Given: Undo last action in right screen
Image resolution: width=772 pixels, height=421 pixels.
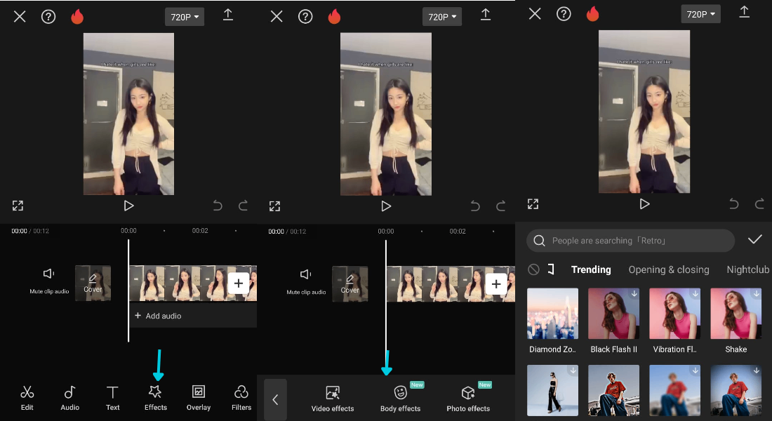Looking at the screenshot, I should pos(733,204).
